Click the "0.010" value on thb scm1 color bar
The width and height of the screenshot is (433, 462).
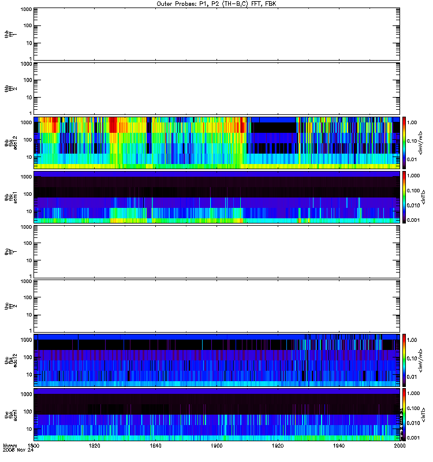click(x=413, y=206)
